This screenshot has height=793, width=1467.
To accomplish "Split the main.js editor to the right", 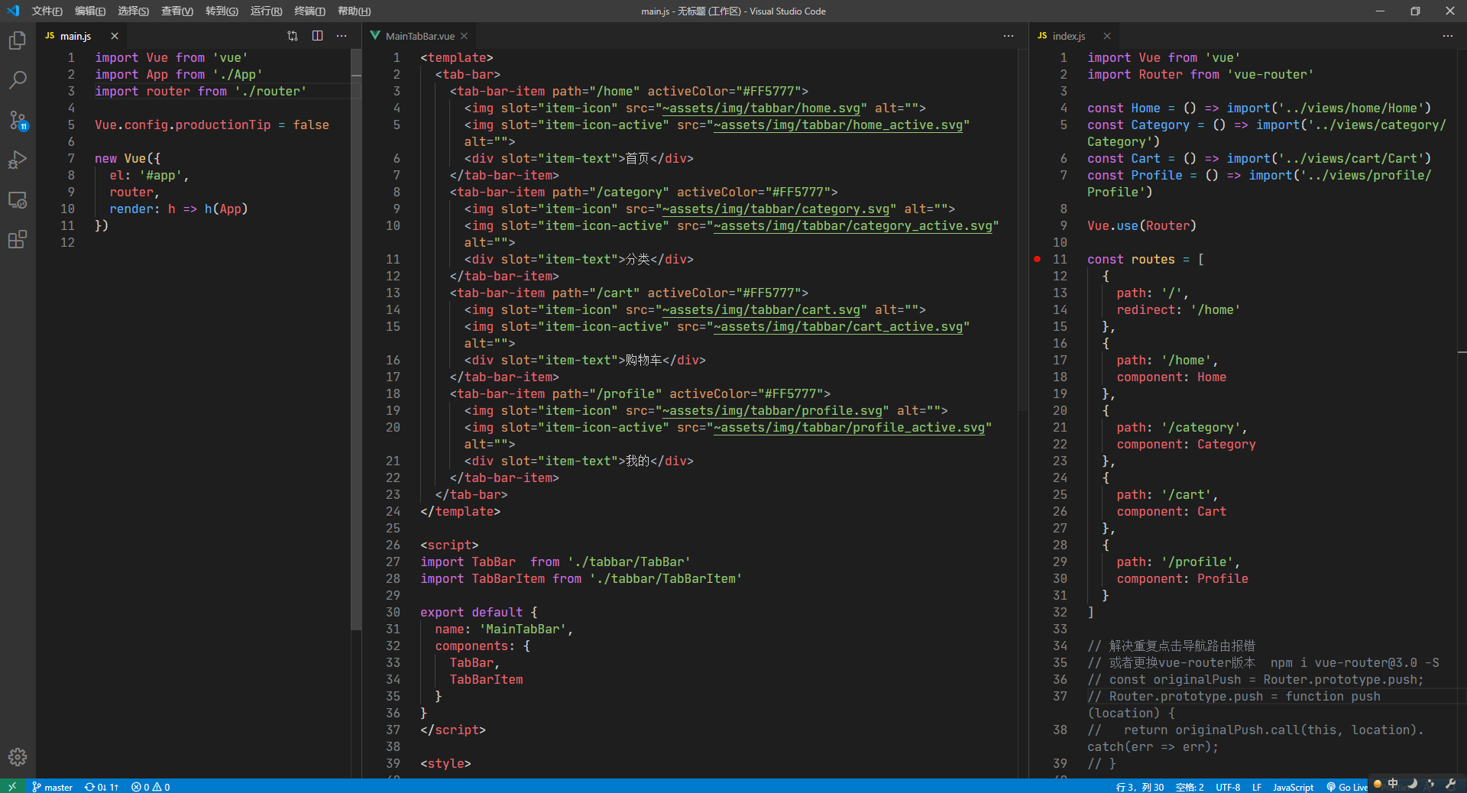I will tap(317, 36).
